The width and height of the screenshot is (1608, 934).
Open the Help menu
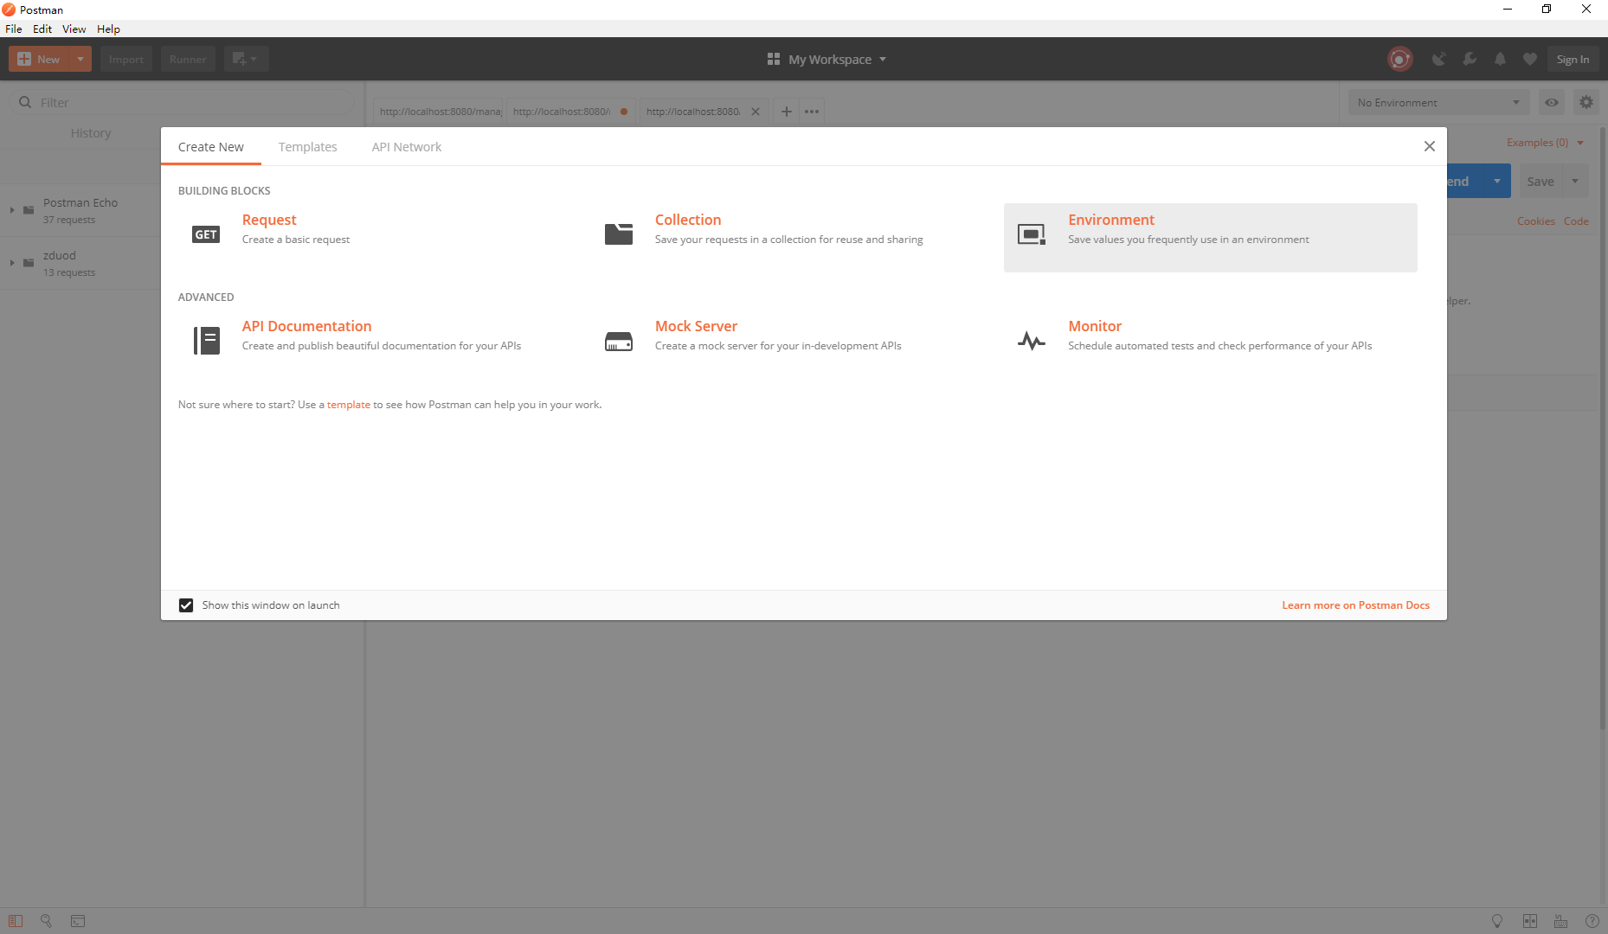(108, 29)
